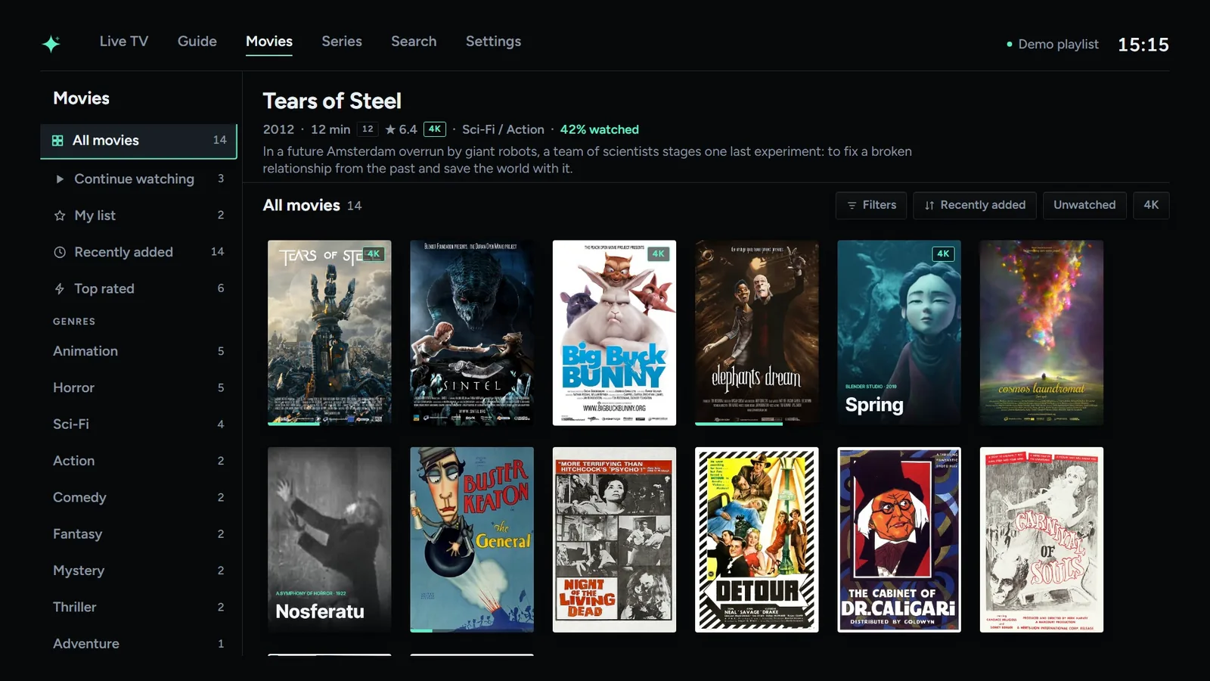Open the Cosmos Laundromat poster
Screen dimensions: 1210x681
[x=1041, y=333]
